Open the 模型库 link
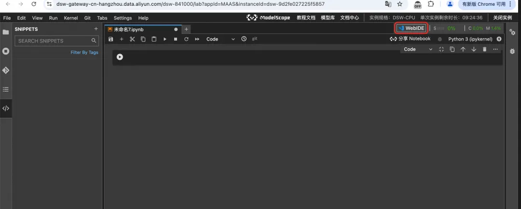Image resolution: width=521 pixels, height=209 pixels. click(328, 18)
